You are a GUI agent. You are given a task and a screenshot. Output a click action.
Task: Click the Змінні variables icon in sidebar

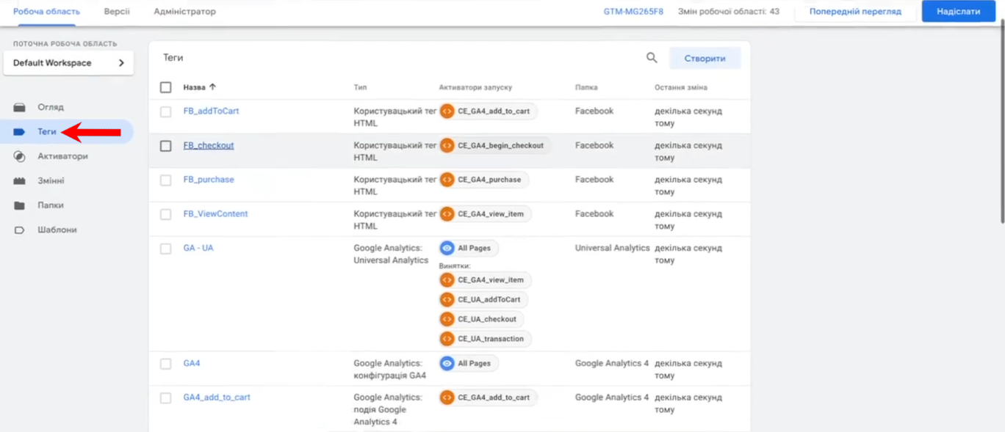tap(20, 180)
